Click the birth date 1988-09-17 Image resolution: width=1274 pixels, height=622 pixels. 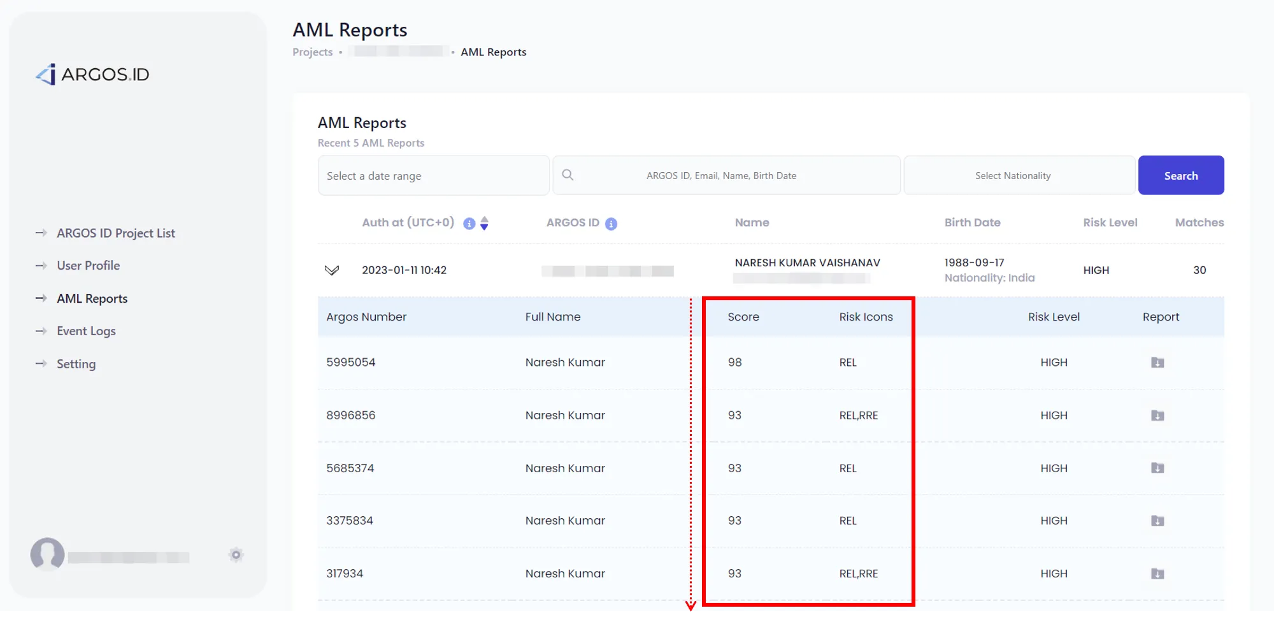[x=974, y=263]
